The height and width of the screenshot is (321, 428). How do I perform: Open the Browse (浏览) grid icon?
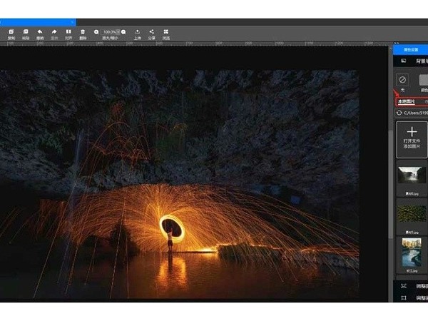[x=166, y=33]
